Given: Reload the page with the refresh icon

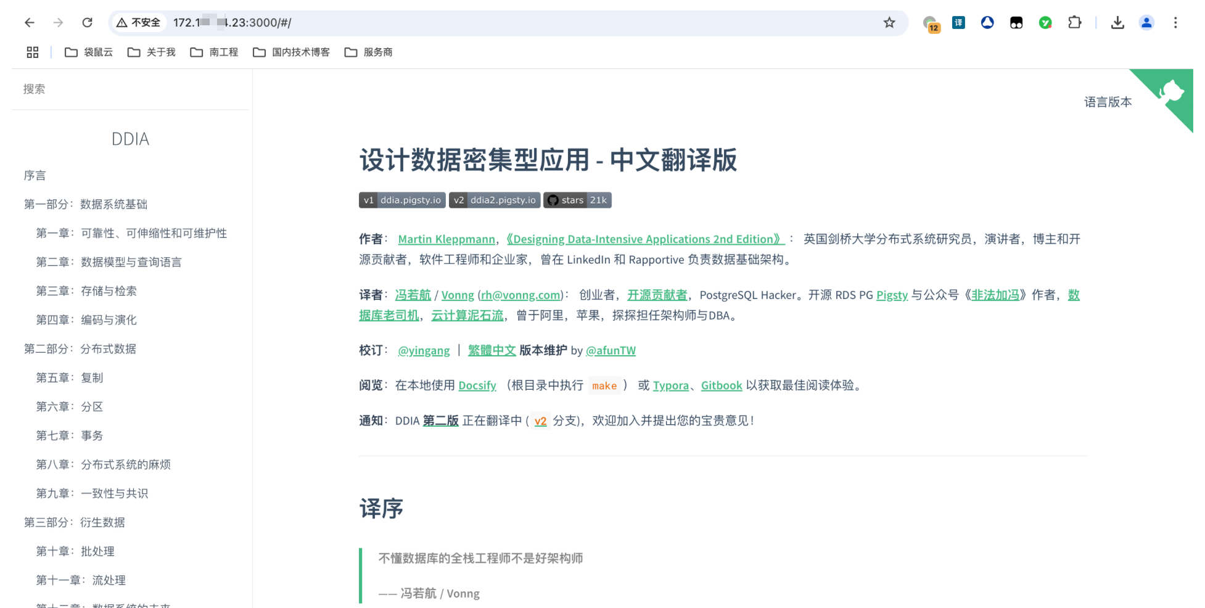Looking at the screenshot, I should pos(88,23).
